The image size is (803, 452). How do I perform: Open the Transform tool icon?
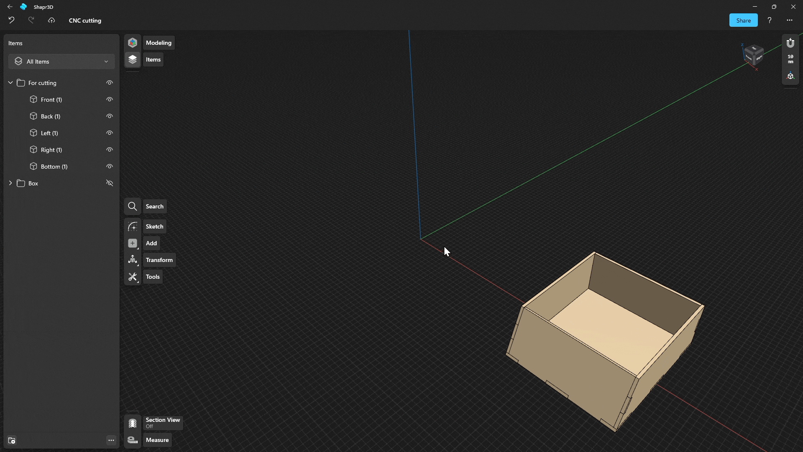coord(133,260)
